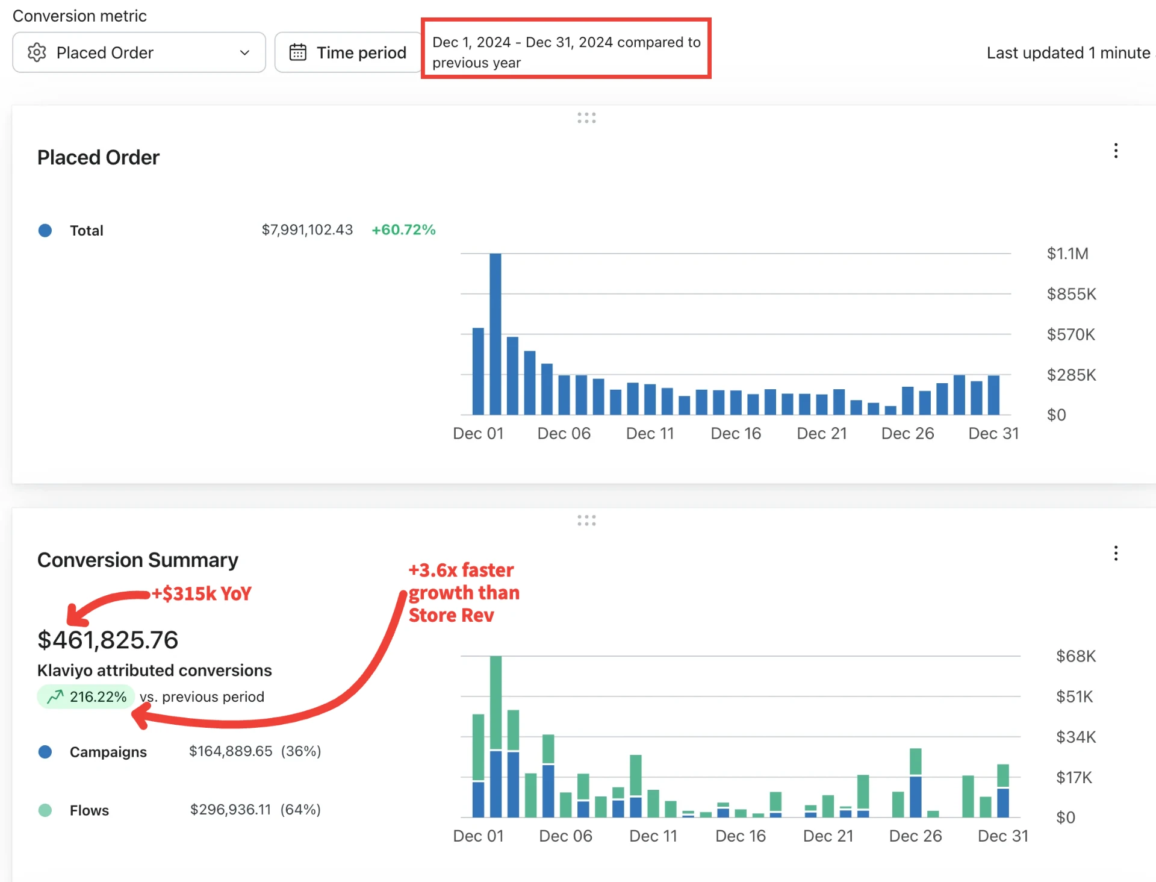The height and width of the screenshot is (882, 1156).
Task: Click the upward trend arrow icon in the badge
Action: pos(55,696)
